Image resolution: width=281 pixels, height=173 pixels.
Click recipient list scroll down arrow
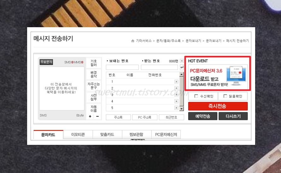(x=182, y=109)
